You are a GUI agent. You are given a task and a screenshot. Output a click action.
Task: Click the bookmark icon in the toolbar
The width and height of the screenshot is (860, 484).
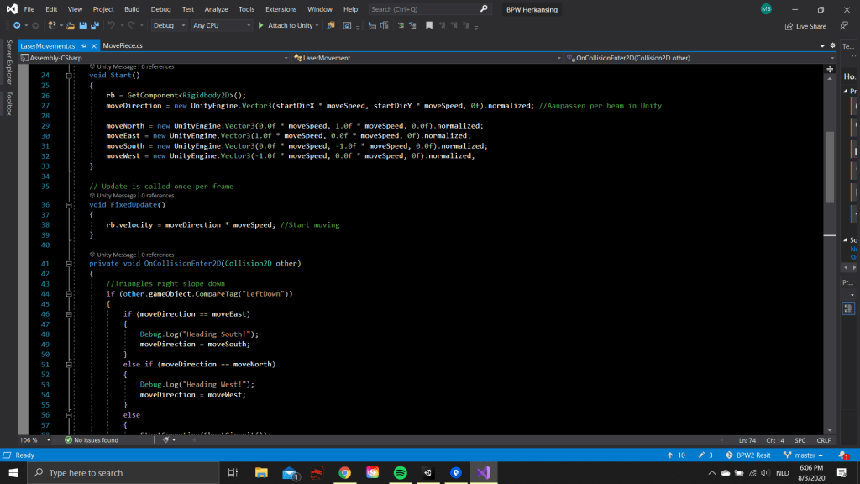pos(429,26)
